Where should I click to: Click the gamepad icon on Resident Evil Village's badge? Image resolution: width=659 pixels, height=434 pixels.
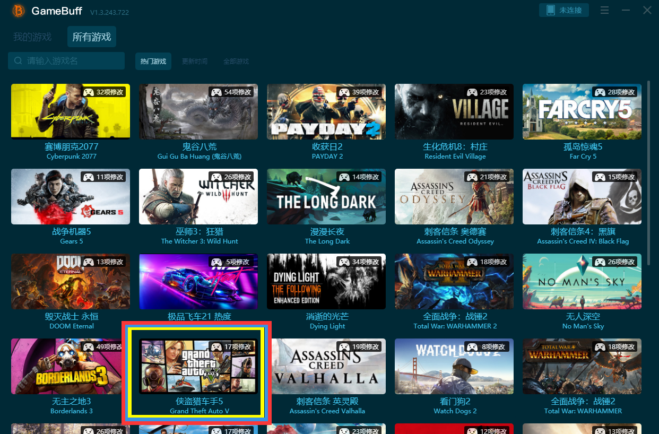[x=472, y=92]
